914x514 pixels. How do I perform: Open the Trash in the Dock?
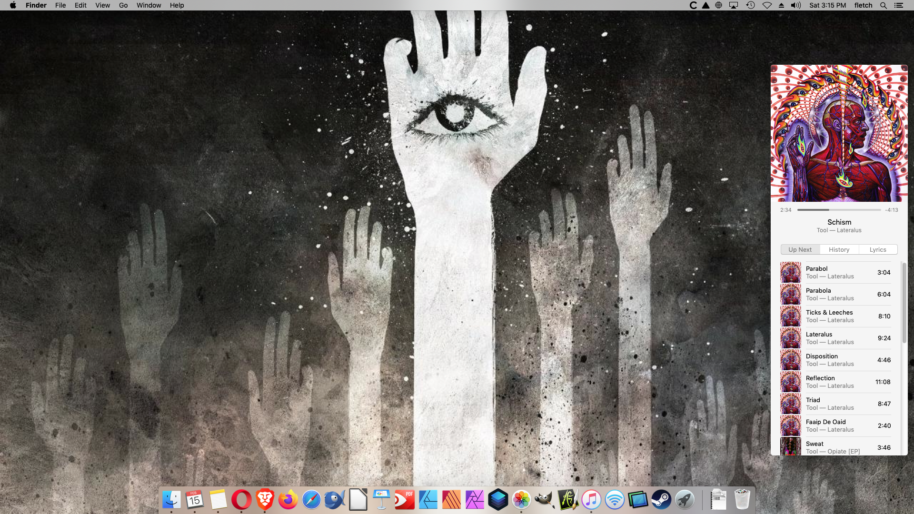coord(742,500)
